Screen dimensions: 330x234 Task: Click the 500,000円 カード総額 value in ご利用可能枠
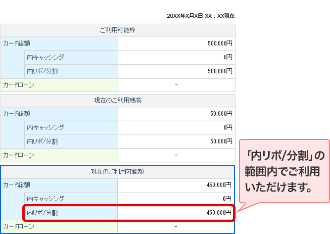click(220, 44)
